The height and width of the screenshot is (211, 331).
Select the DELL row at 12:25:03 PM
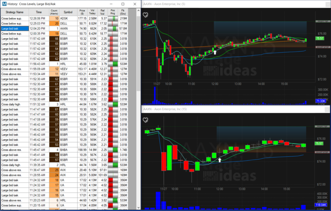[x=65, y=23]
